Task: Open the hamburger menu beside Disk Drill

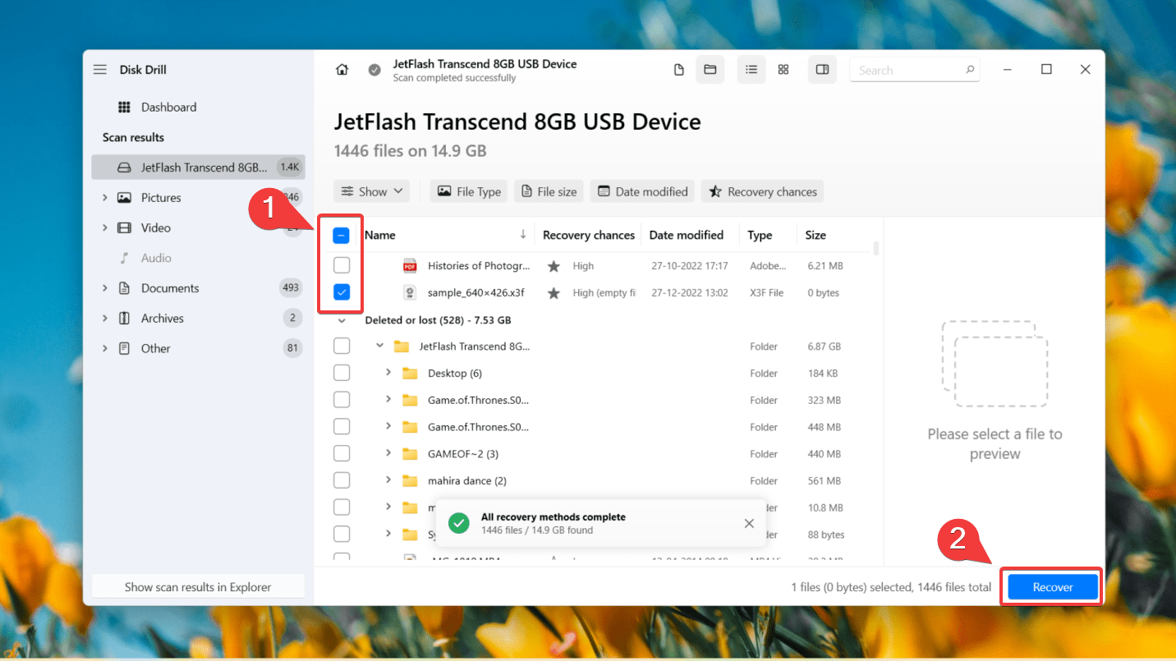Action: (100, 70)
